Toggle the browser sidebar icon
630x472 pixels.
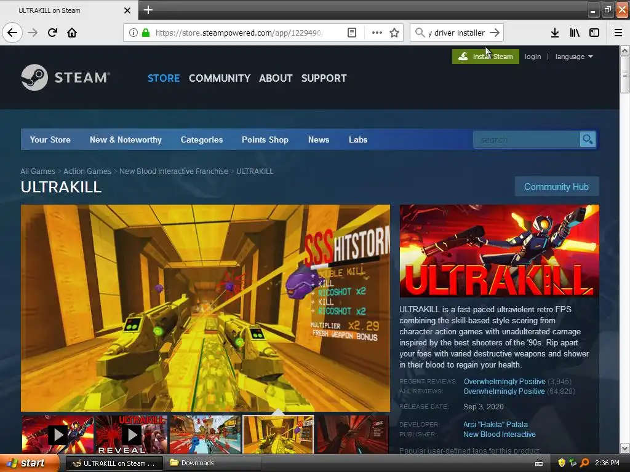[x=594, y=33]
